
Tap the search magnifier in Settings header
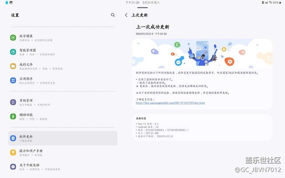click(x=113, y=15)
